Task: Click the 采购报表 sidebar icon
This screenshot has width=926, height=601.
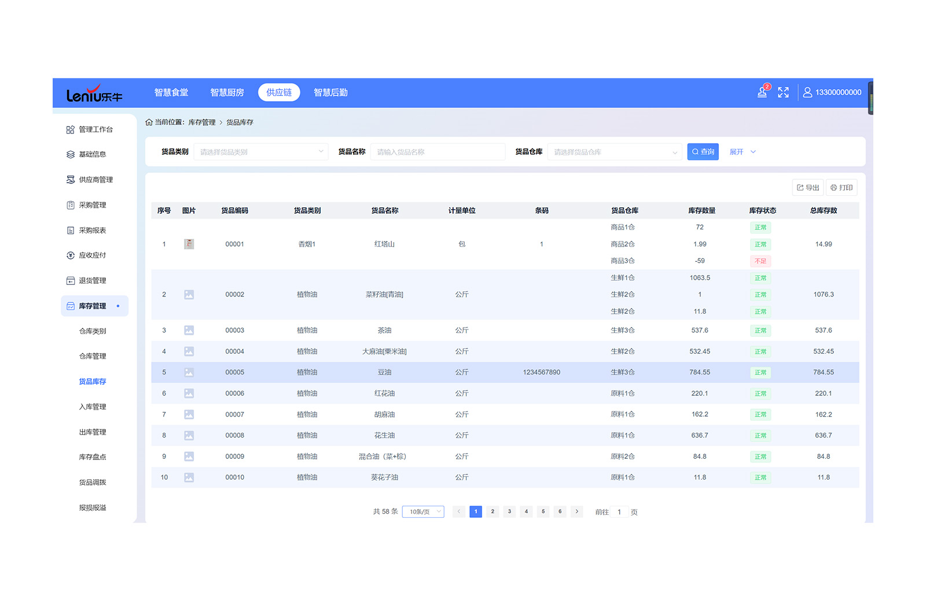Action: tap(71, 230)
